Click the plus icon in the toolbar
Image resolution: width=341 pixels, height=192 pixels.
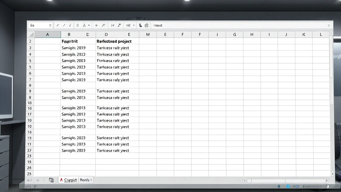[x=96, y=25]
